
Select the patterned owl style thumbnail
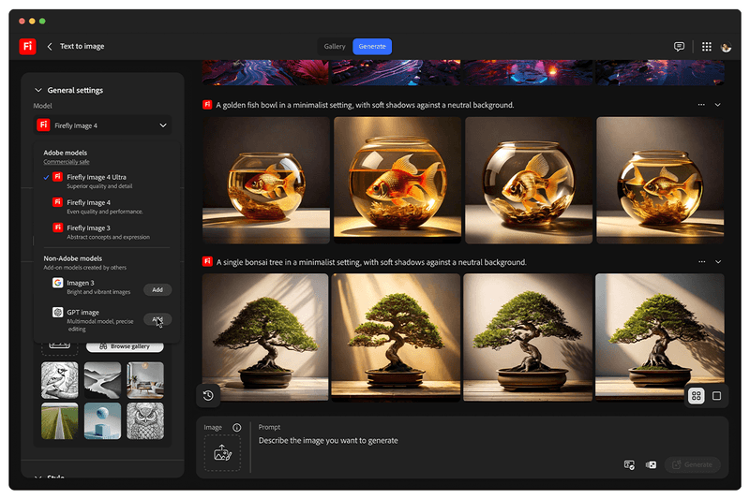pos(145,420)
